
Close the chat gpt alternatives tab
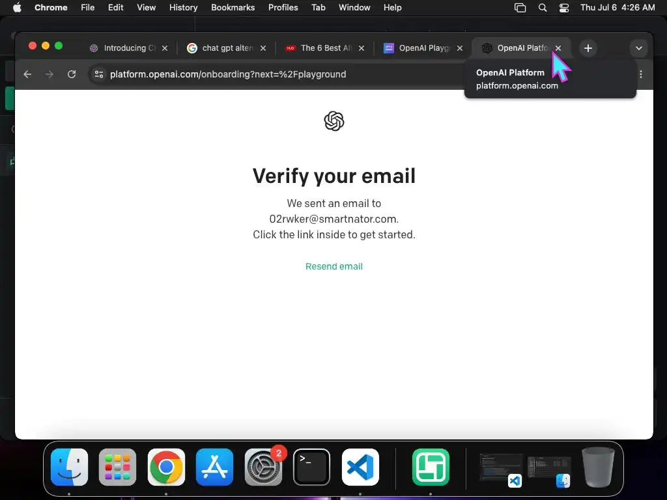point(263,48)
